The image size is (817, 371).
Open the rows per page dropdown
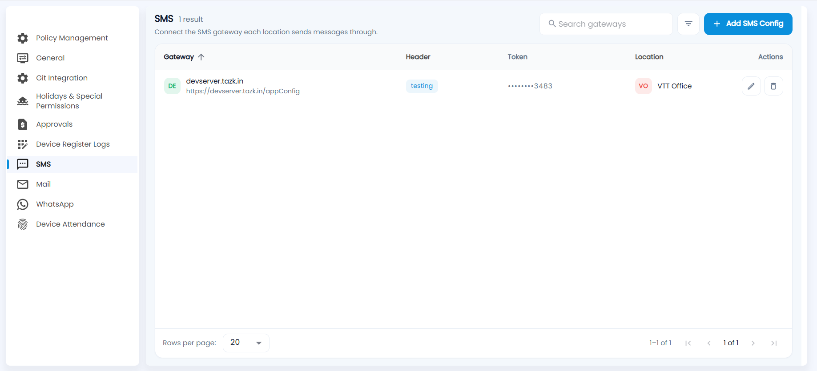pyautogui.click(x=246, y=343)
